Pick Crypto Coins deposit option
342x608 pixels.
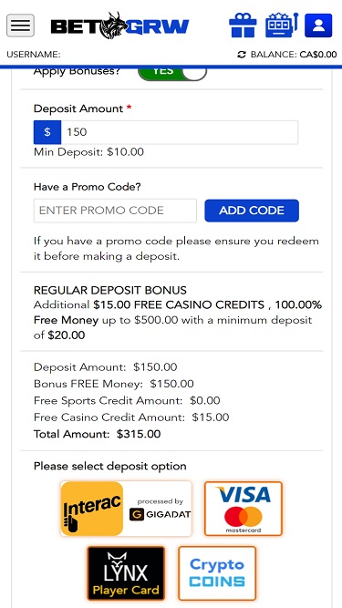point(217,573)
